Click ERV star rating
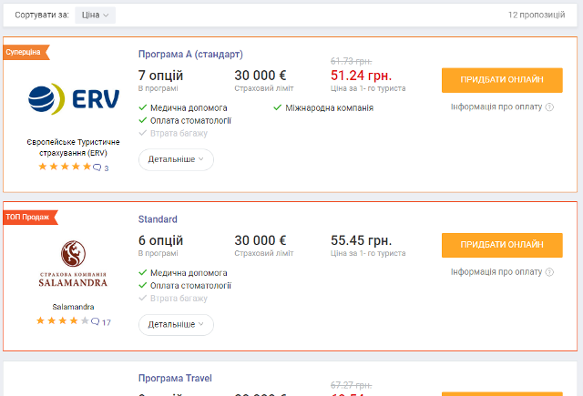This screenshot has height=396, width=583. (x=65, y=167)
